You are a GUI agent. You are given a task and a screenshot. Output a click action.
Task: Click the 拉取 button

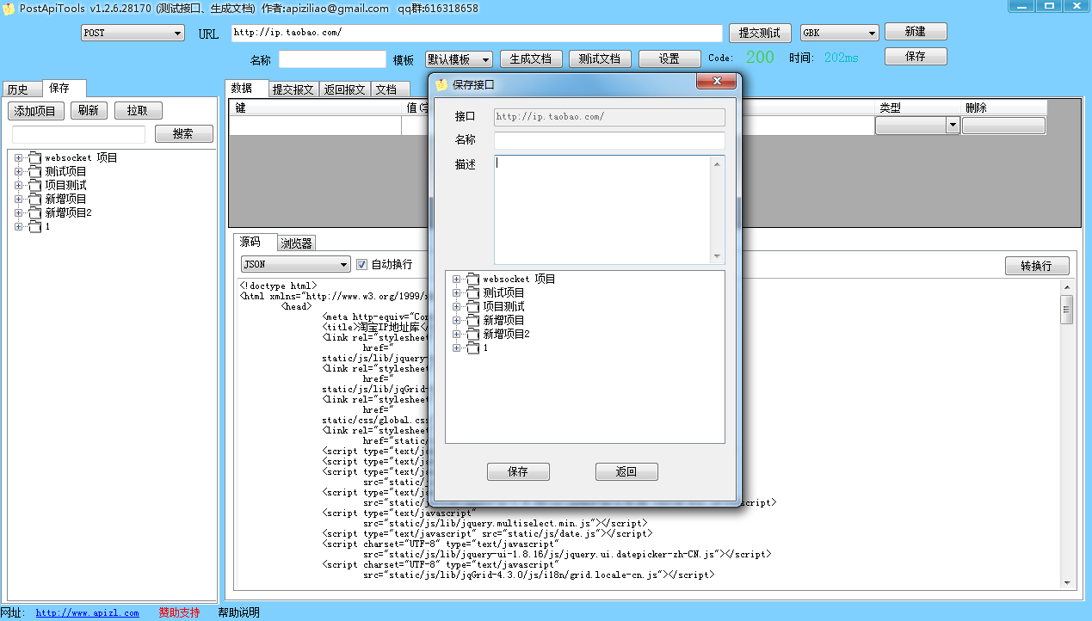138,110
